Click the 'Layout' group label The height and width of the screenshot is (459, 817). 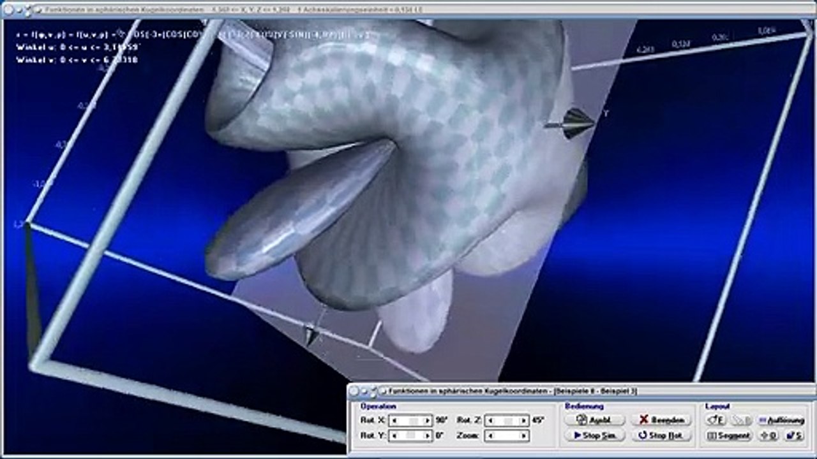click(x=718, y=406)
